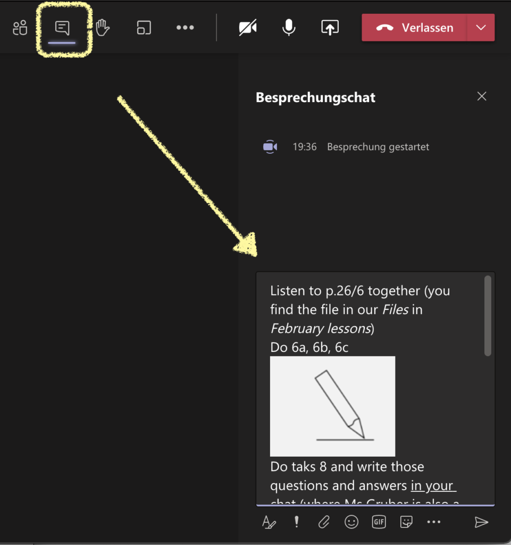This screenshot has height=545, width=511.
Task: Click the pencil image in the message box
Action: [x=332, y=406]
